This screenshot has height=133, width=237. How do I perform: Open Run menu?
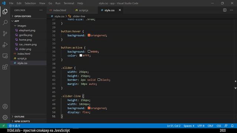(58, 3)
